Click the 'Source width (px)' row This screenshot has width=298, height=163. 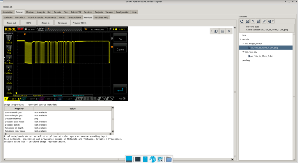tap(58, 113)
